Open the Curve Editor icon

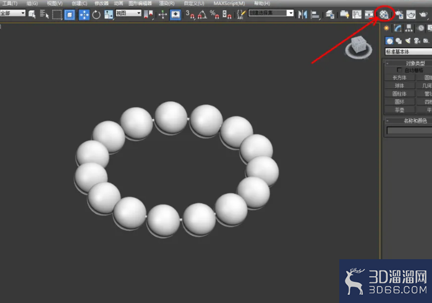357,15
